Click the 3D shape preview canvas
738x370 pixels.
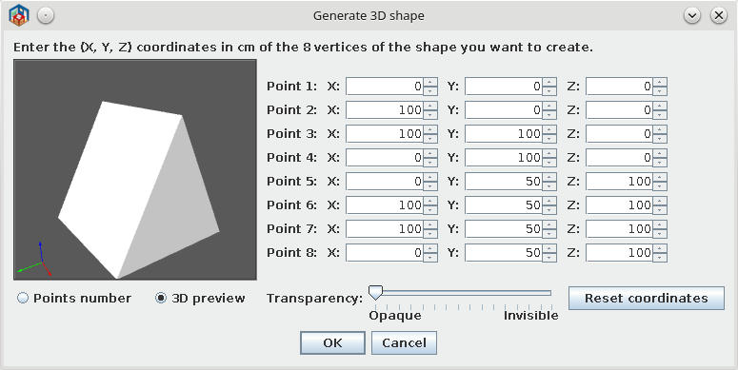click(x=135, y=169)
